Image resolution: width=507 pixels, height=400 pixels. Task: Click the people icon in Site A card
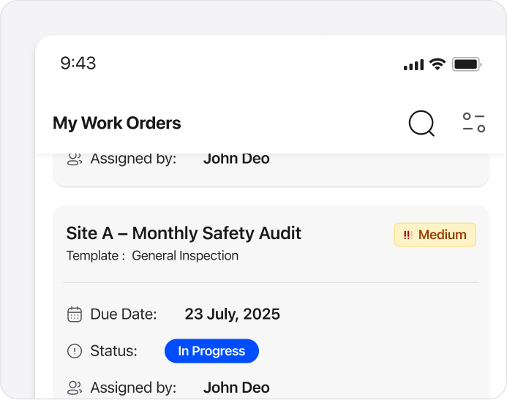pos(75,388)
